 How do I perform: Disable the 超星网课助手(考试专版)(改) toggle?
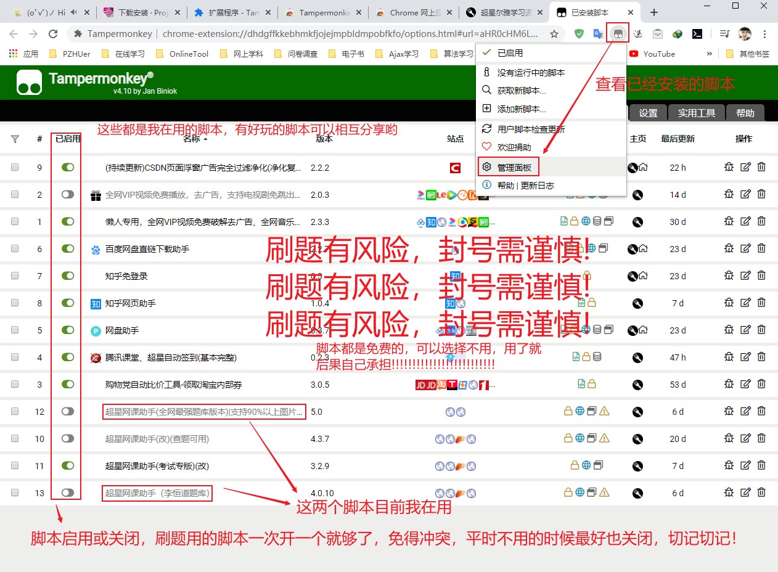pos(68,465)
